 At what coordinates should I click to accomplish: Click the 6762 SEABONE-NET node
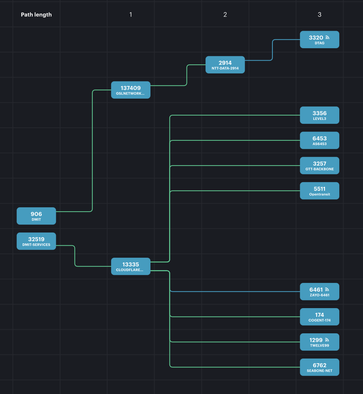pyautogui.click(x=319, y=367)
